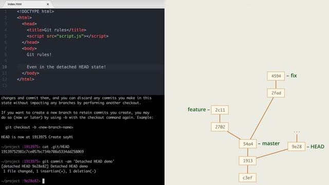
Task: Click line 10 'Even in the detached HEAD state!'
Action: [66, 67]
